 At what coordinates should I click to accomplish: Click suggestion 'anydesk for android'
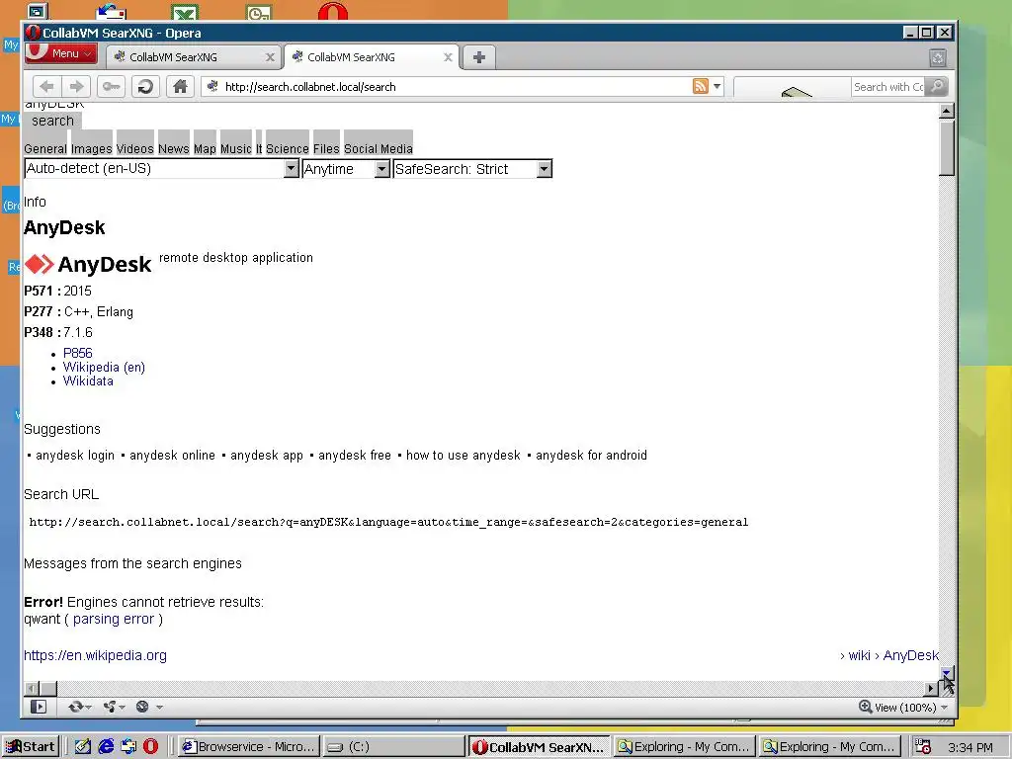click(591, 455)
